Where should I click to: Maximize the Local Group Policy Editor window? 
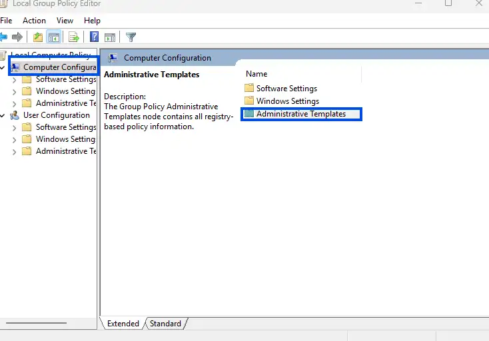point(448,3)
